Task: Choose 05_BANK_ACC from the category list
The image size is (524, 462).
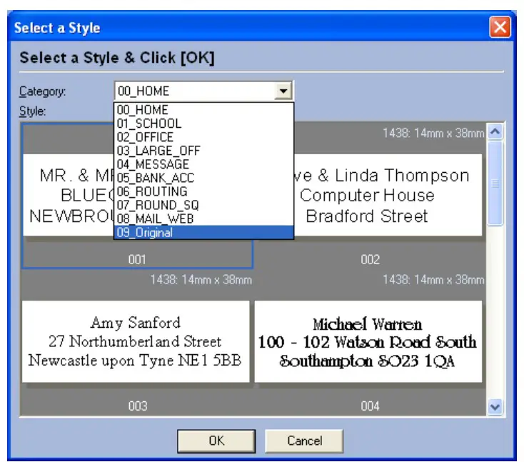Action: (x=204, y=179)
